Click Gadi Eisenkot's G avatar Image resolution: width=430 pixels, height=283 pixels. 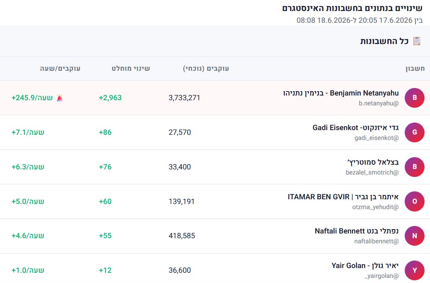(414, 132)
